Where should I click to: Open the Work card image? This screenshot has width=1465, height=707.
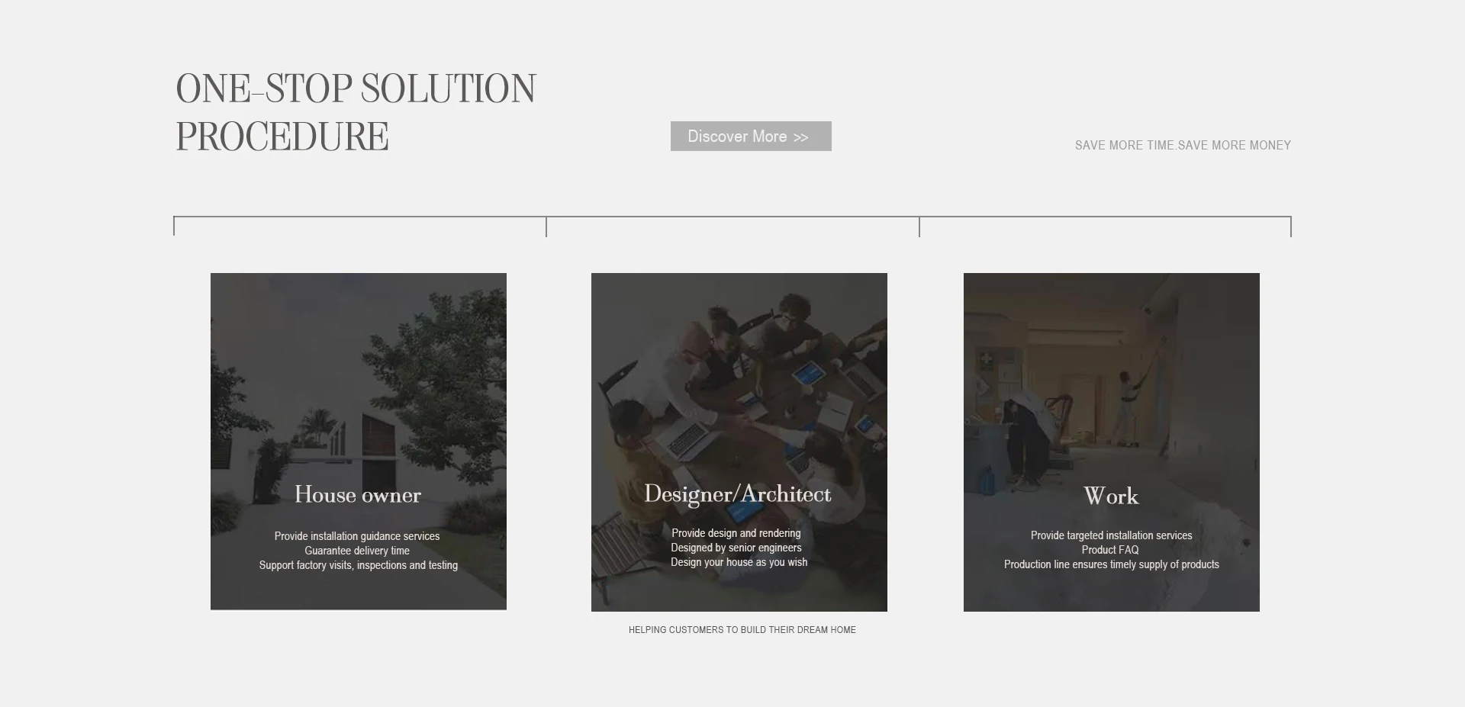tap(1112, 442)
